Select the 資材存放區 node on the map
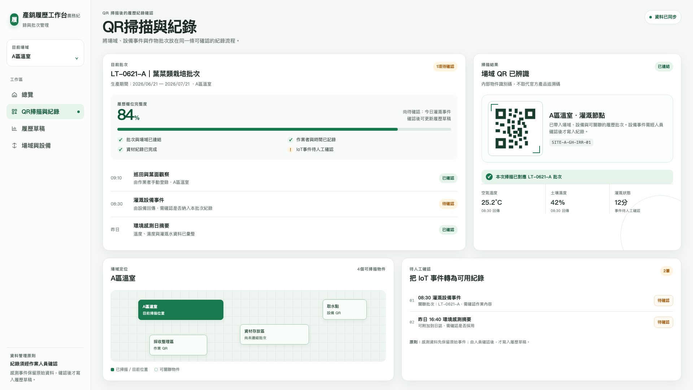 tap(274, 334)
